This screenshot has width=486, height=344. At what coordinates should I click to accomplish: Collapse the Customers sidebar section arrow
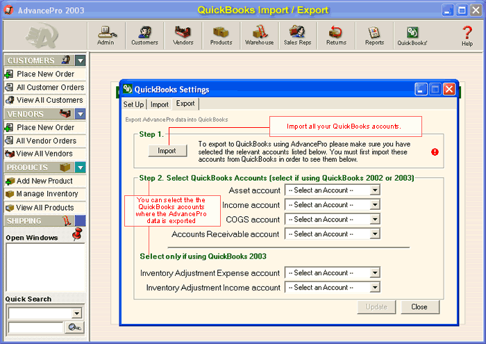[x=81, y=60]
